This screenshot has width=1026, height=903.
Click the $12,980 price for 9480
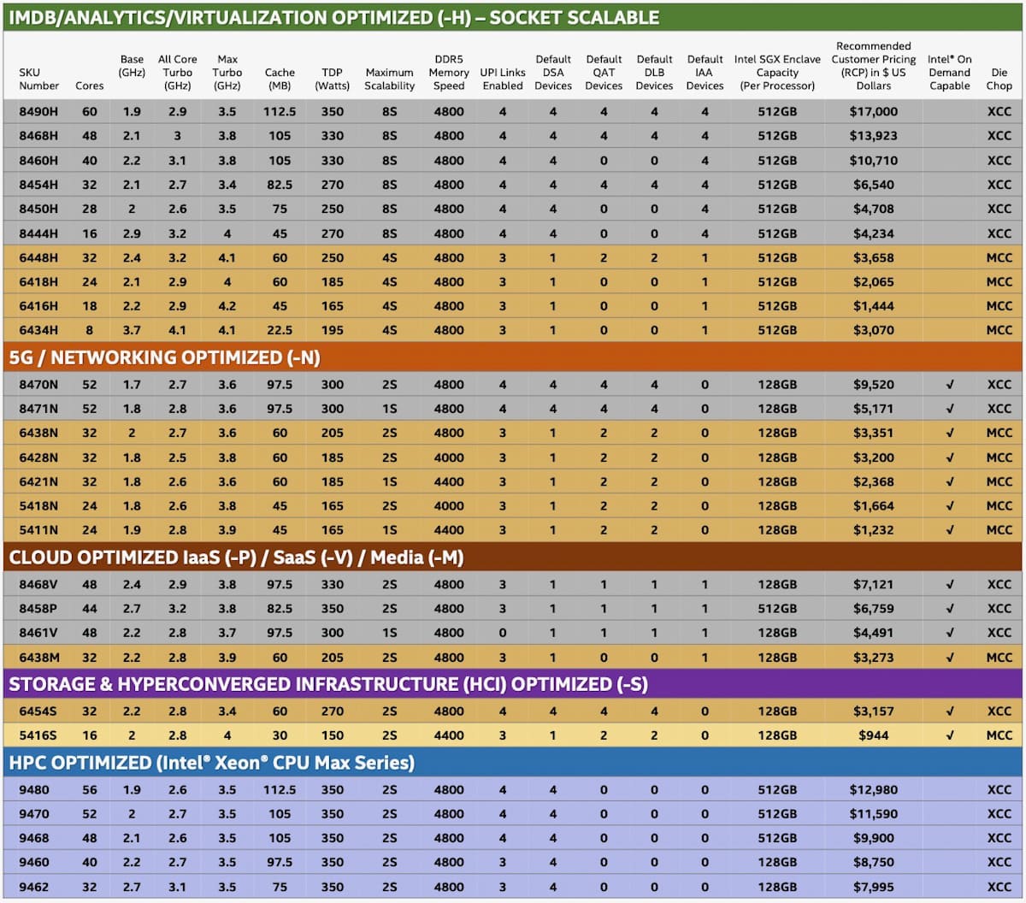pyautogui.click(x=874, y=790)
